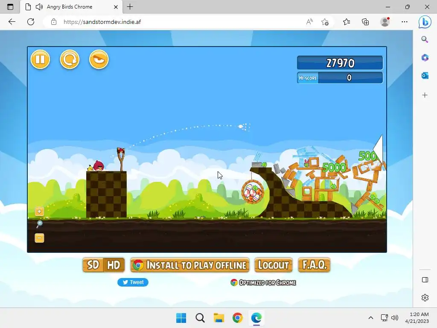437x328 pixels.
Task: Open sidebar settings gear
Action: click(425, 298)
